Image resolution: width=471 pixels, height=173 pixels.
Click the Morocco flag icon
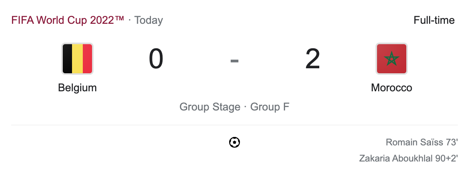tap(391, 59)
